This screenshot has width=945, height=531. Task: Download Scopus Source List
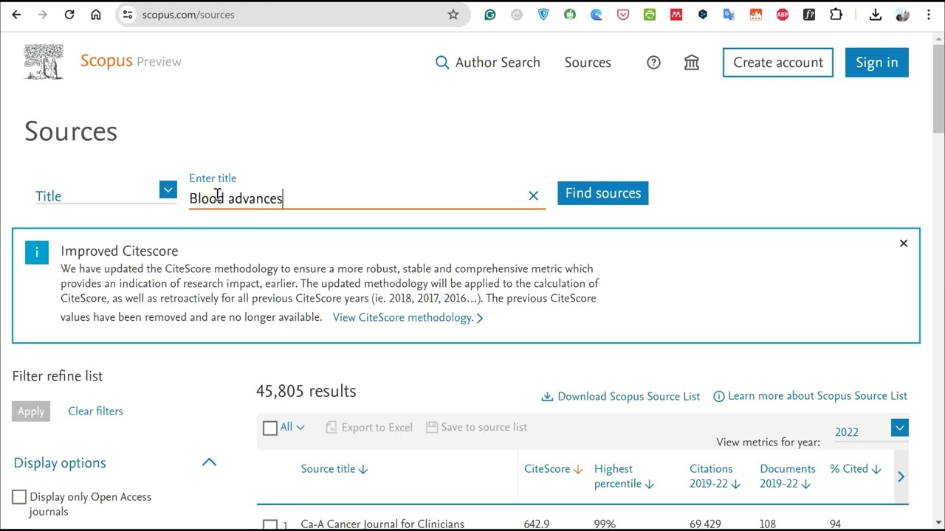621,397
